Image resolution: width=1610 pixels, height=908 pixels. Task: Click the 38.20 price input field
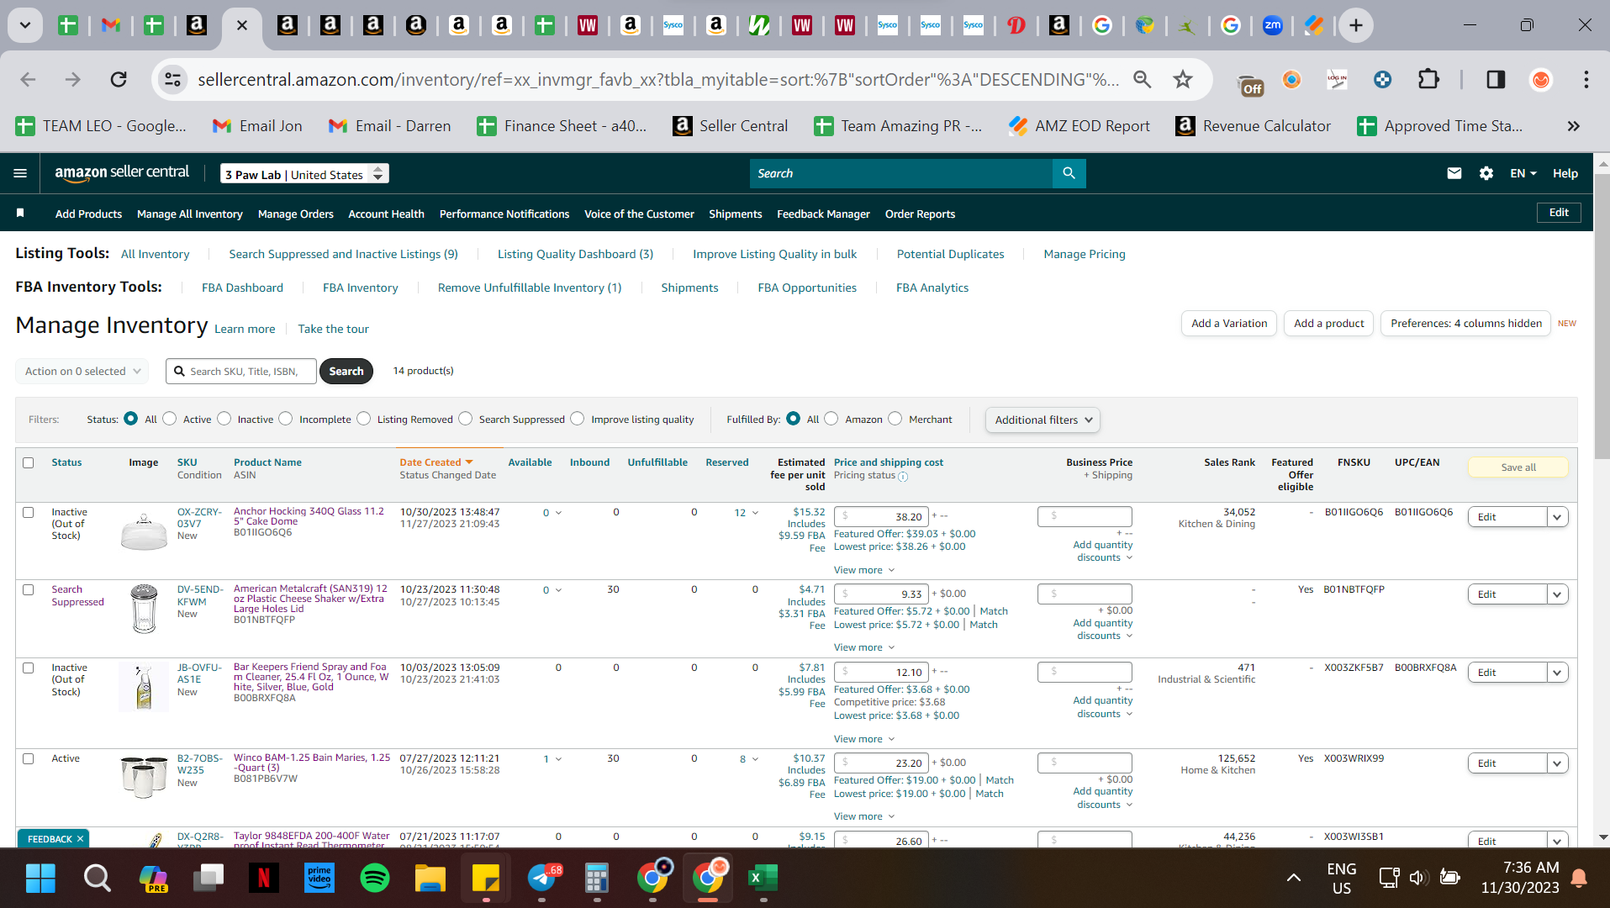tap(880, 516)
